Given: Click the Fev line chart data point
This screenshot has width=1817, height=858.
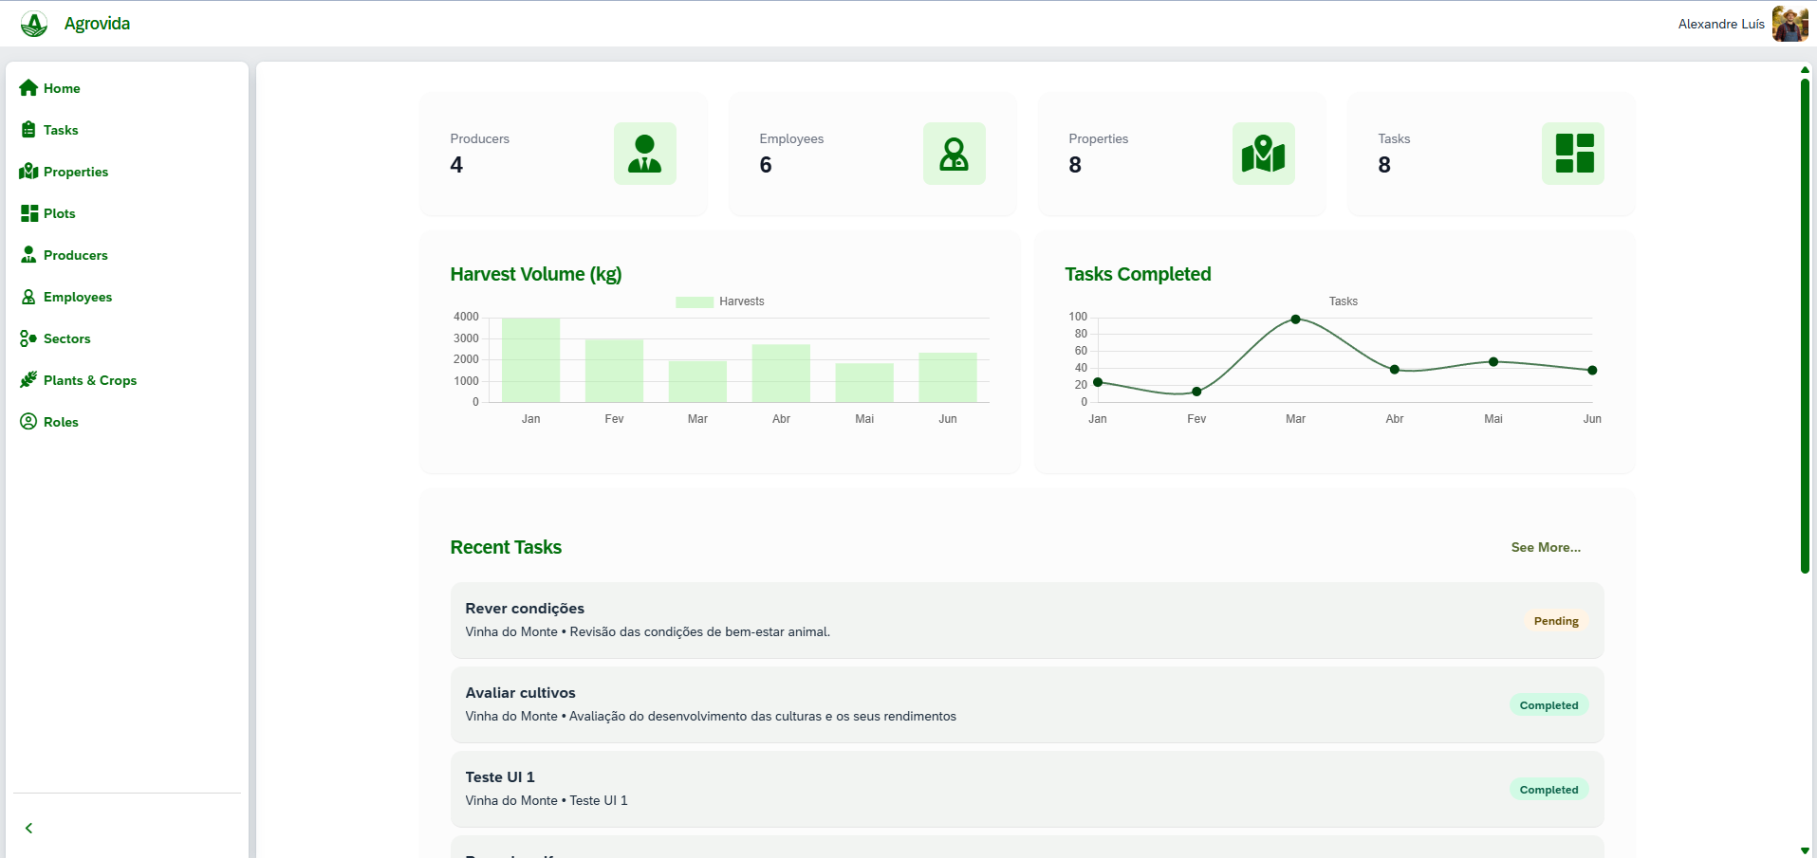Looking at the screenshot, I should pyautogui.click(x=1196, y=392).
